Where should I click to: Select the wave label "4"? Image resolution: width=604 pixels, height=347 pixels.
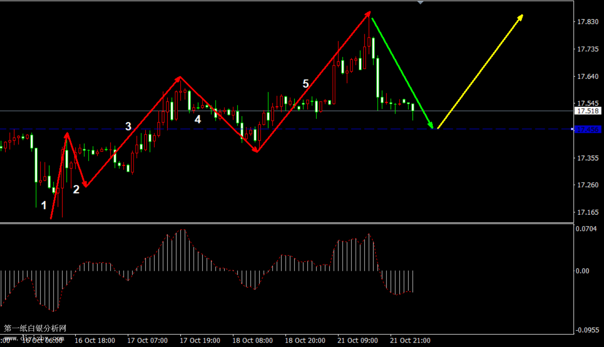[198, 119]
